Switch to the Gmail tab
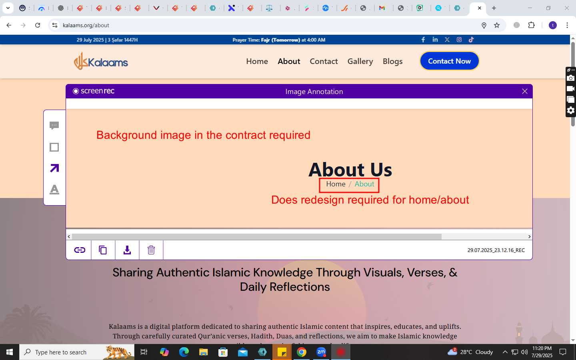 pyautogui.click(x=382, y=8)
